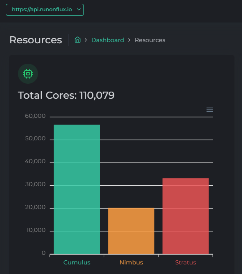Click the dropdown chevron beside api.runonflux.io

coord(79,10)
